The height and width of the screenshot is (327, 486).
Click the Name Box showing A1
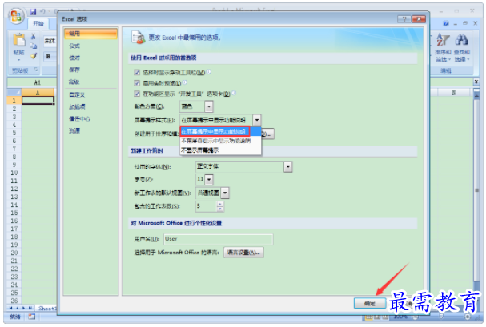32,82
